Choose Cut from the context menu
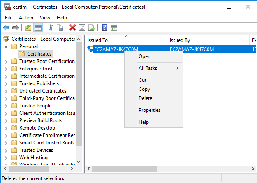The image size is (257, 183). click(153, 80)
